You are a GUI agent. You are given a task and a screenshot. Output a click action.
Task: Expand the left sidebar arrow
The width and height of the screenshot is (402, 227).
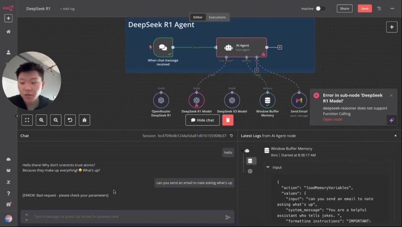(17, 116)
